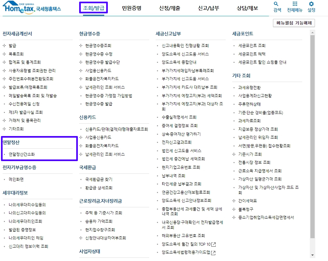Open external link icon next to 양도소득세법령적용가이드맵

[213, 253]
